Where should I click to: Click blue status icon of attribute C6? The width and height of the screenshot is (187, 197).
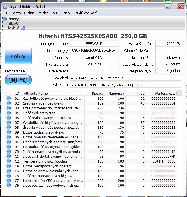click(x=9, y=176)
